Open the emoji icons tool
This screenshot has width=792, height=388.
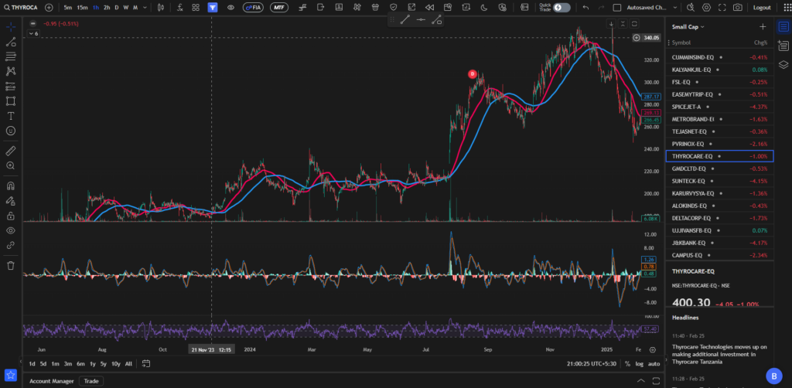coord(11,130)
